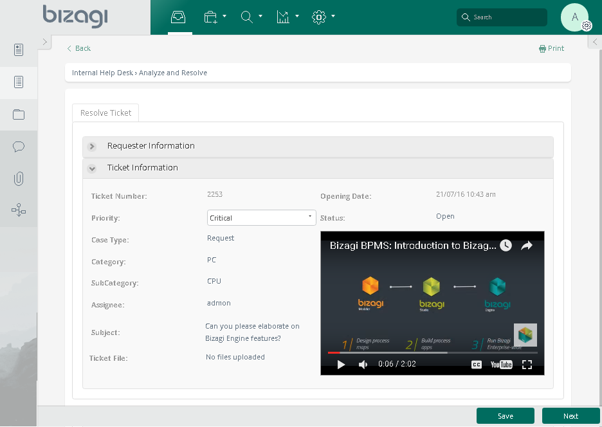Image resolution: width=602 pixels, height=427 pixels.
Task: Enter fullscreen mode for the video
Action: [x=527, y=365]
